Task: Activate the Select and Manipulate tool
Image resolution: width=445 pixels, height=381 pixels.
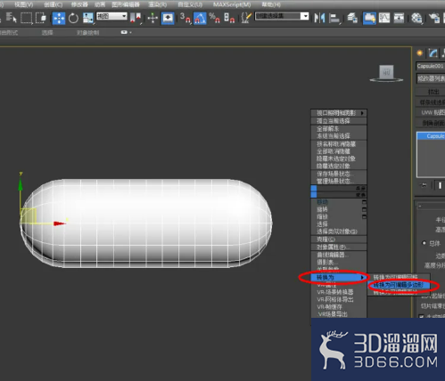Action: [152, 18]
